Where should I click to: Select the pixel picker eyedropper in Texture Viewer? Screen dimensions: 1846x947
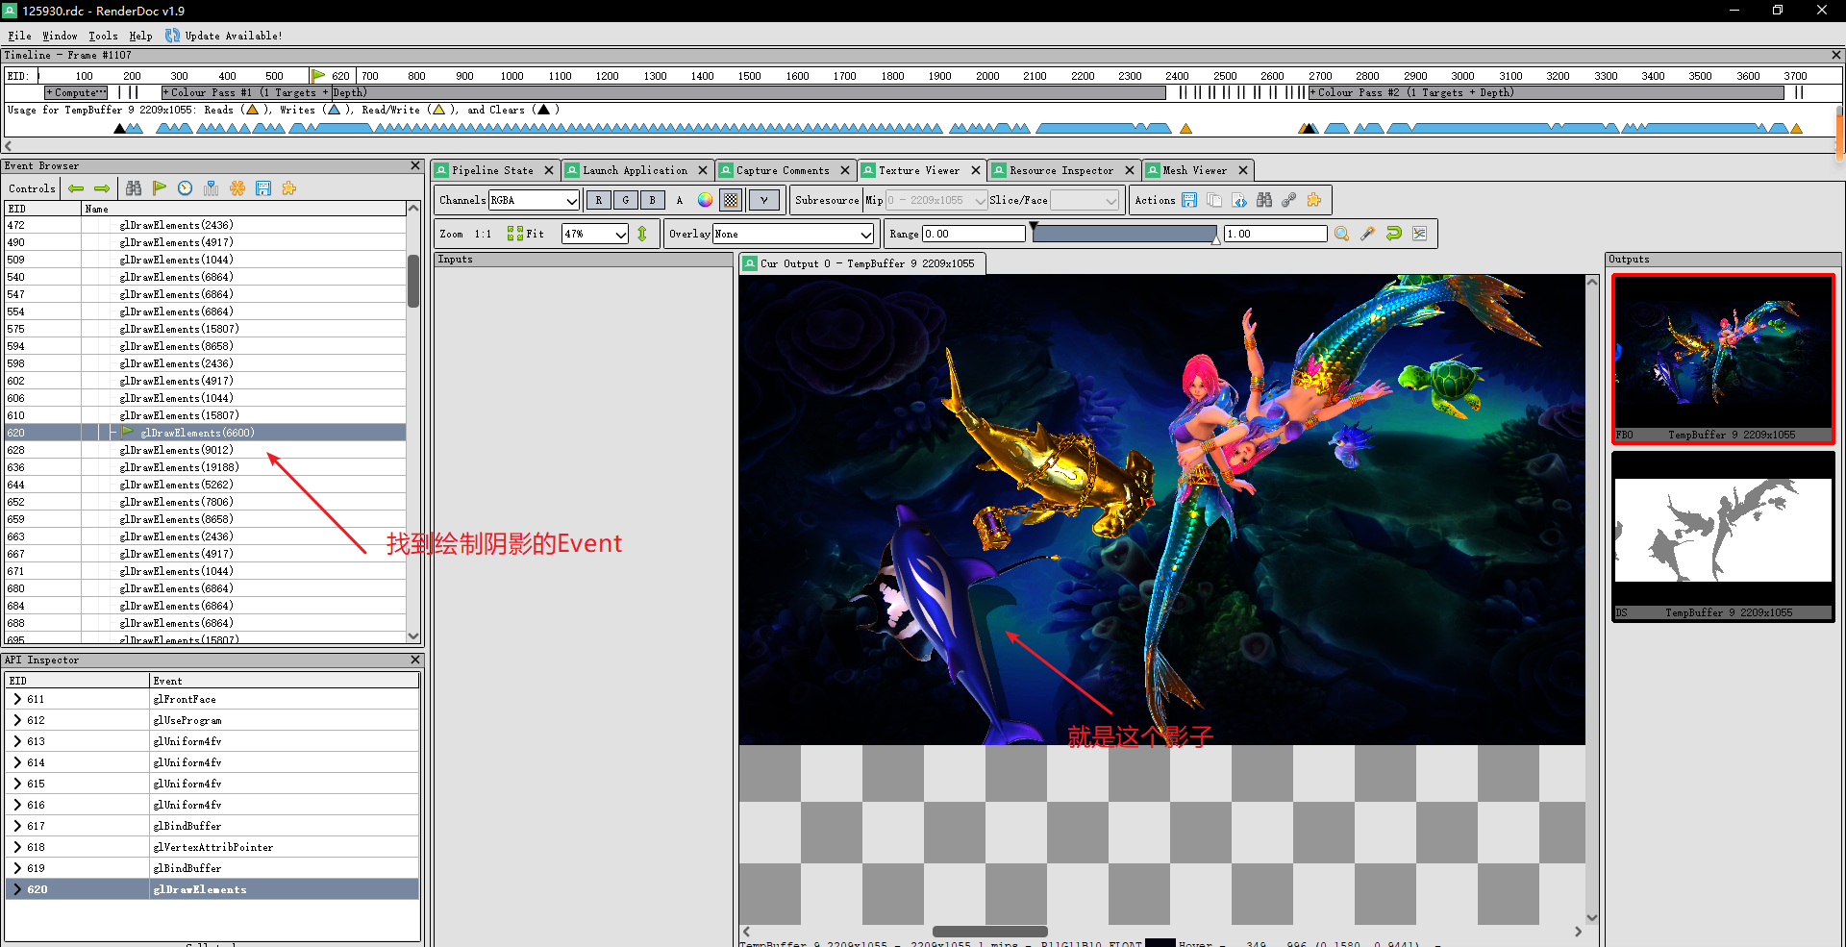[1369, 233]
